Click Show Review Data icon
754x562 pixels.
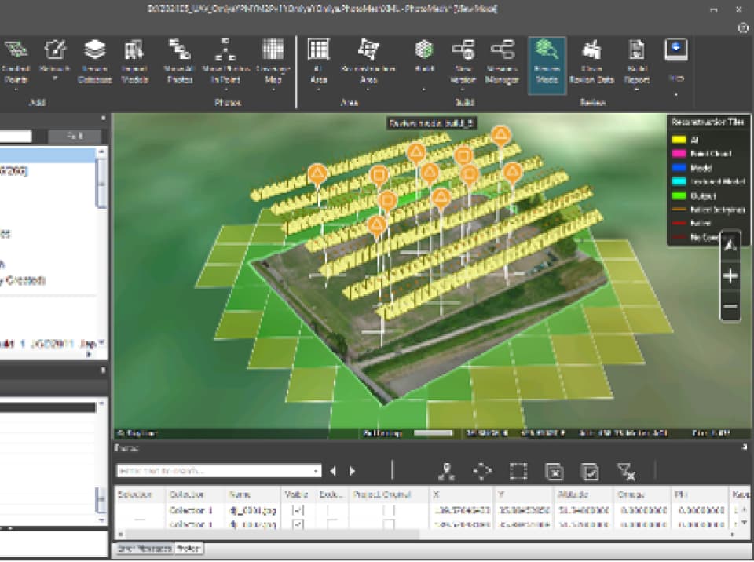pos(591,49)
